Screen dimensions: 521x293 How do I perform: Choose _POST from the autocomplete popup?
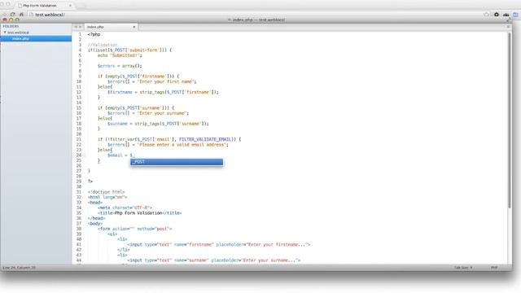tap(177, 162)
